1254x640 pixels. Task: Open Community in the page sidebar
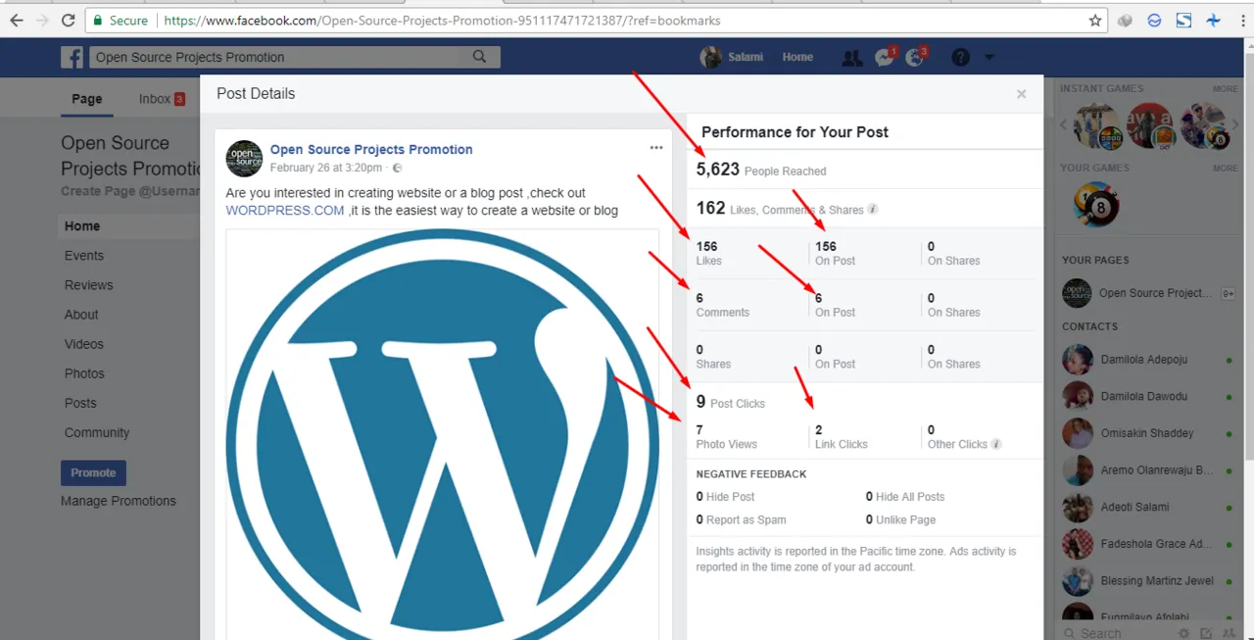97,432
